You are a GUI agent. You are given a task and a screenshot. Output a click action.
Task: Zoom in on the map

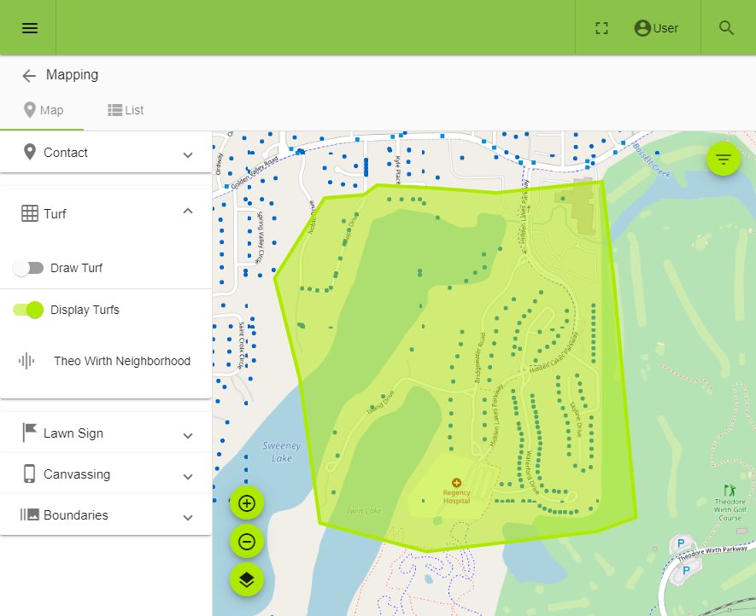[x=247, y=503]
